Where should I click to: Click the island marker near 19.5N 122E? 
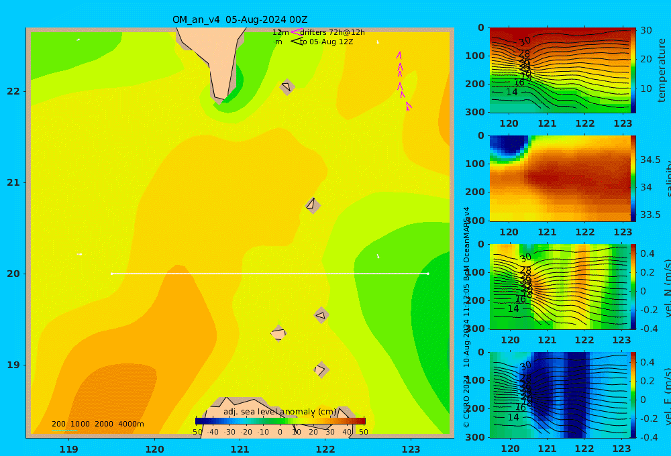pos(321,315)
